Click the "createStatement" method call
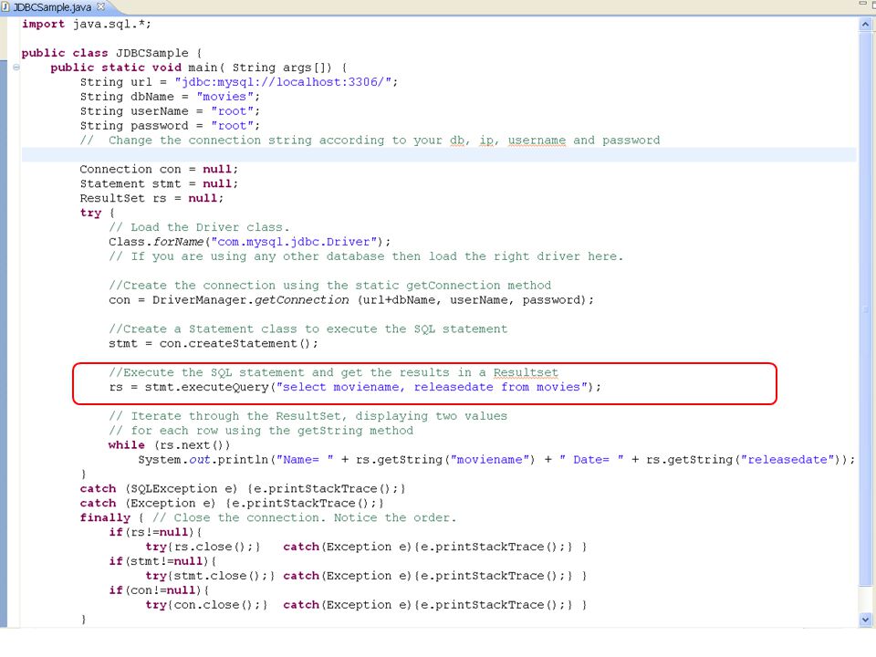Viewport: 876px width, 657px height. click(x=243, y=344)
